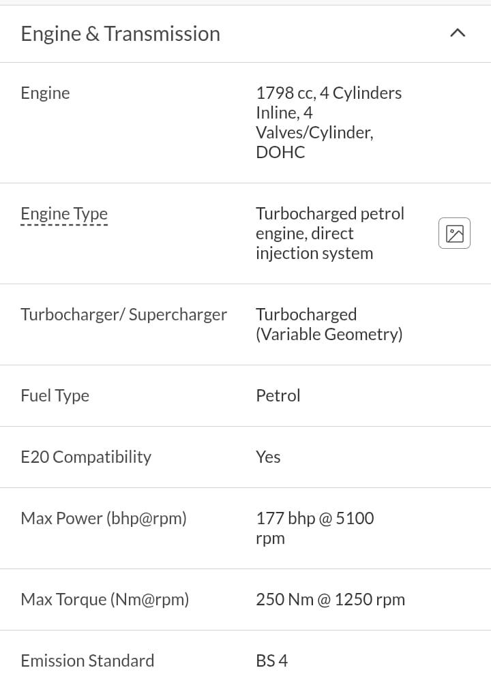Select the Max Torque (Nm@rpm) label
The width and height of the screenshot is (491, 683).
coord(104,599)
